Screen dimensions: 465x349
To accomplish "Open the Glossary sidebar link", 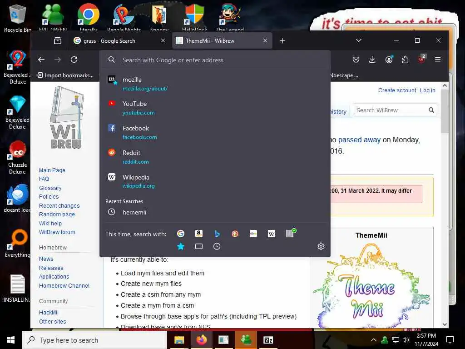I will (x=50, y=188).
